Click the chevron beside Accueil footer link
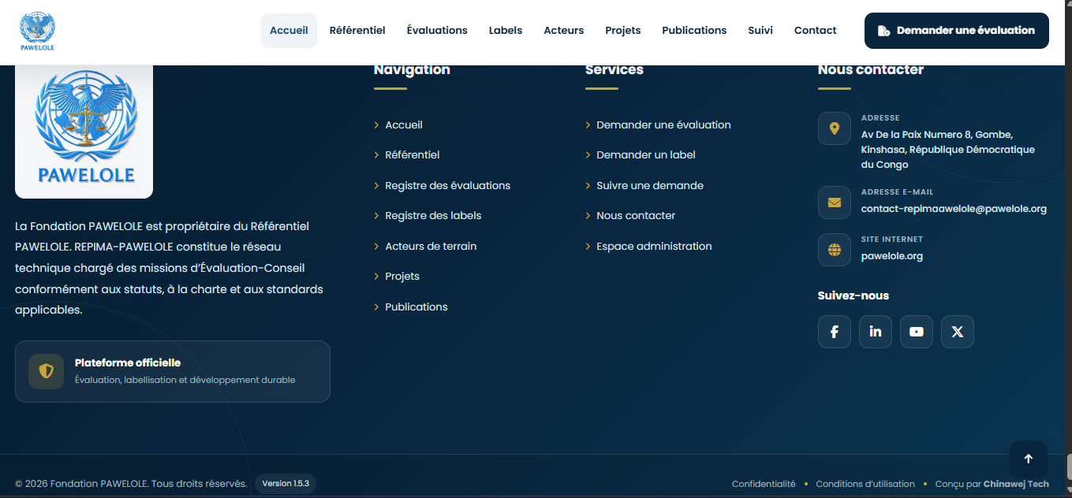Image resolution: width=1072 pixels, height=498 pixels. click(377, 125)
